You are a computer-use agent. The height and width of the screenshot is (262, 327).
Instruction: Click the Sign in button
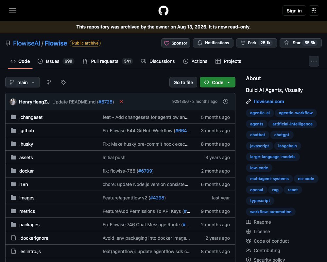(x=294, y=10)
